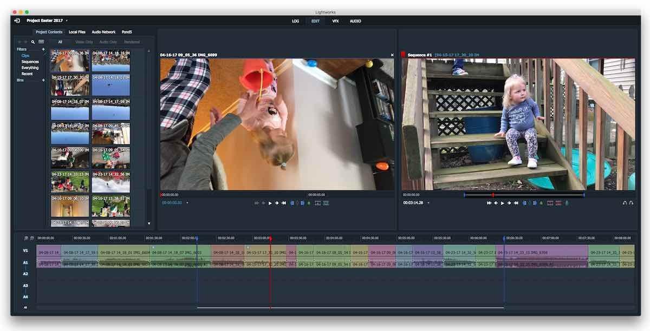Click the Undo icon under sequence viewer

625,203
